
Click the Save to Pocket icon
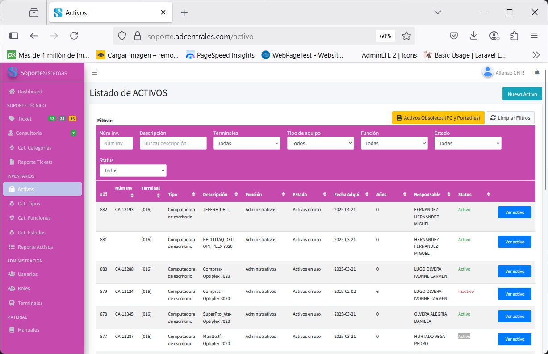(x=453, y=36)
